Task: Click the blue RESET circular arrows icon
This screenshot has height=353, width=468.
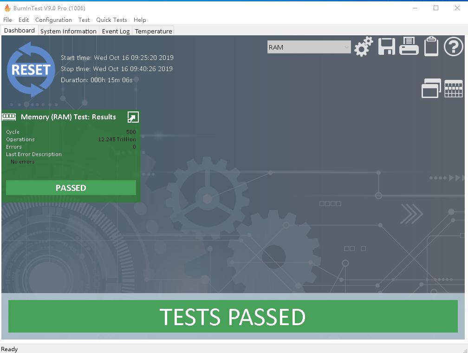Action: tap(31, 70)
